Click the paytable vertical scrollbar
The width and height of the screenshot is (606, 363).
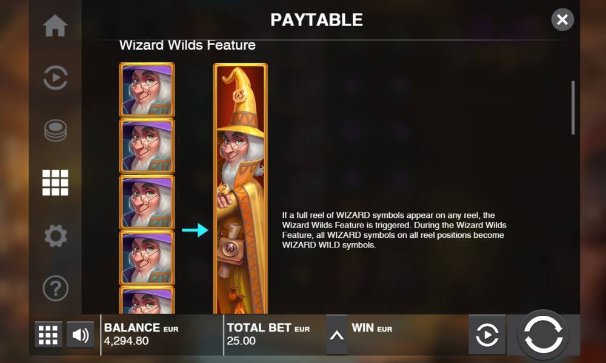click(573, 108)
